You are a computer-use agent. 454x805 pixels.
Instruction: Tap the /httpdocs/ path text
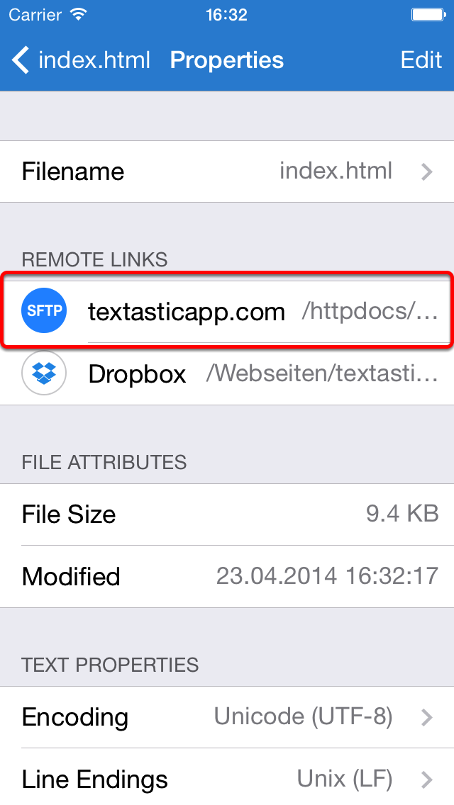click(370, 312)
